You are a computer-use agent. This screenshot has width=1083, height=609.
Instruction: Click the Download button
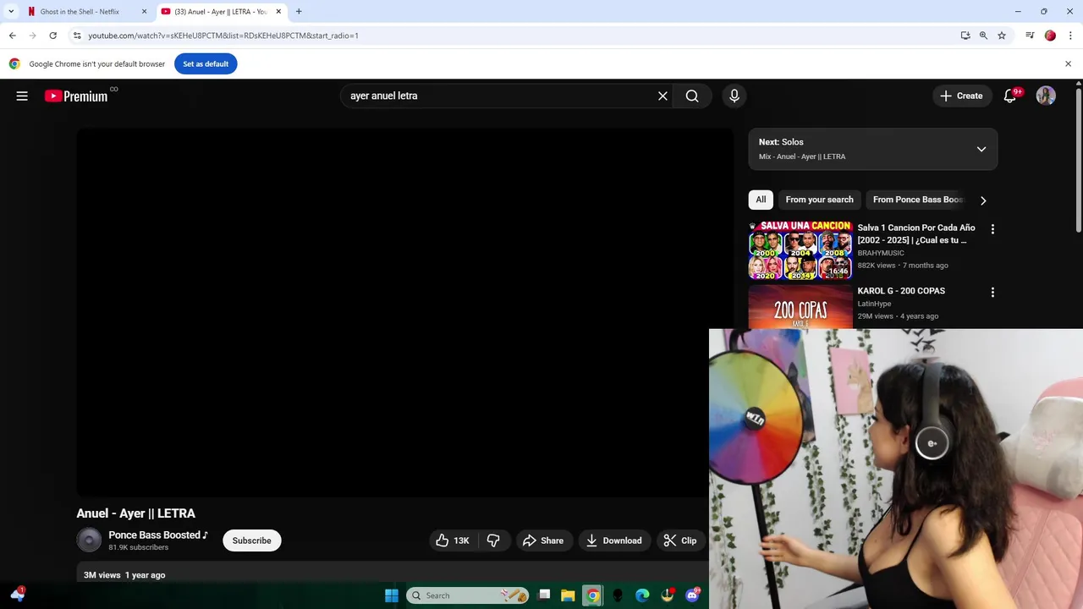click(x=614, y=540)
